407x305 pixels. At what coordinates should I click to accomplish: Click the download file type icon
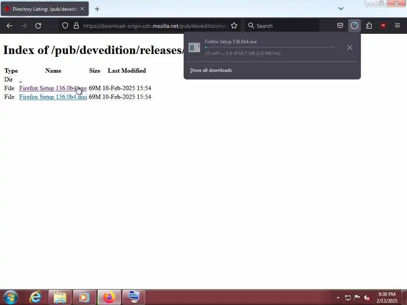coord(194,48)
